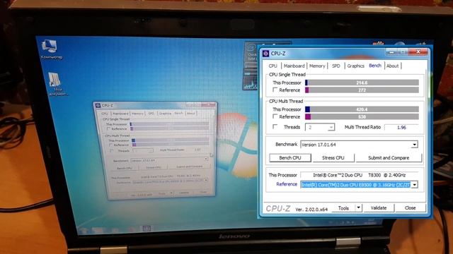The image size is (453, 254).
Task: Switch to the CPU tab in front window
Action: (x=273, y=66)
